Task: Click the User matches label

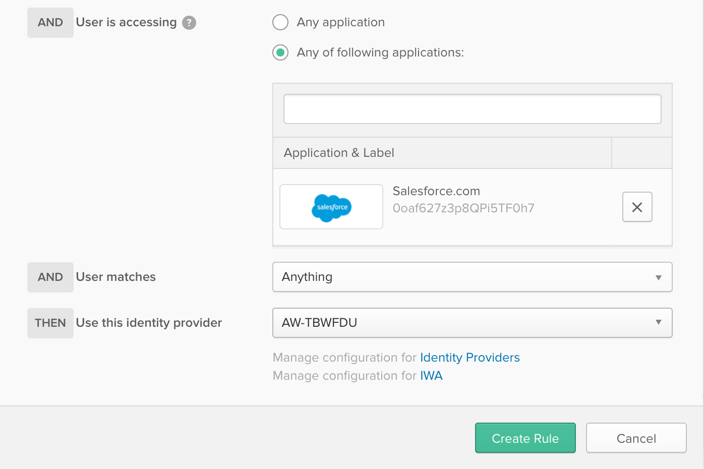Action: coord(116,277)
